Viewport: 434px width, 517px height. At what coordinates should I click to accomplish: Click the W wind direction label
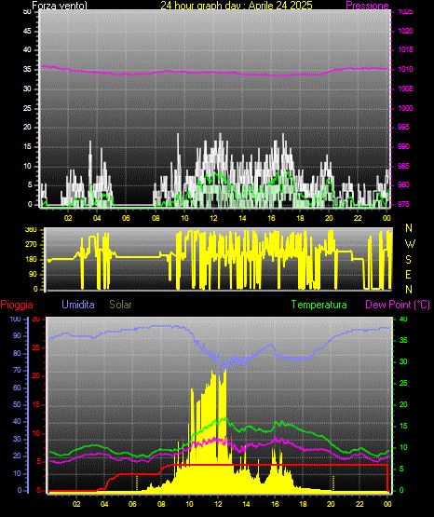pos(410,244)
